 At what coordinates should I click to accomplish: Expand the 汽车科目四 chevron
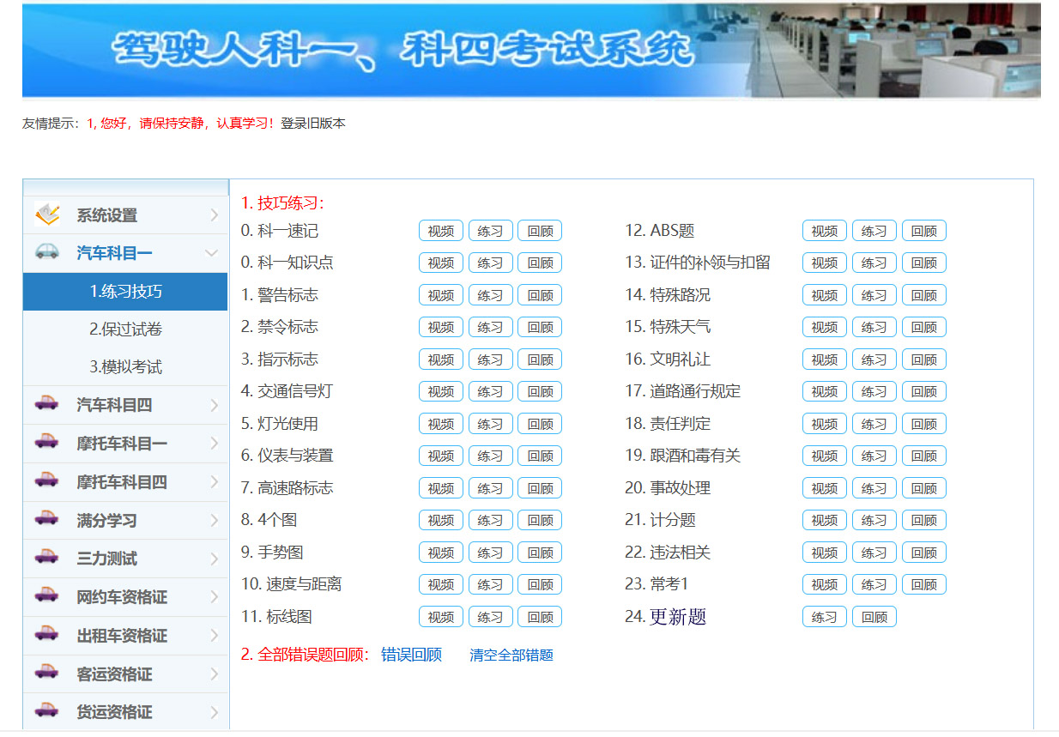[x=214, y=405]
